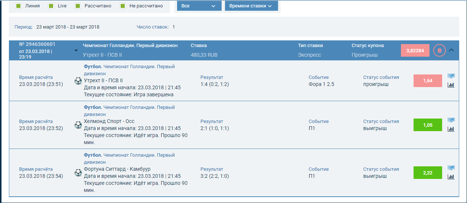Show statistics chart for Фортуна Ситтард - Камбуур
The height and width of the screenshot is (203, 467).
click(x=451, y=177)
